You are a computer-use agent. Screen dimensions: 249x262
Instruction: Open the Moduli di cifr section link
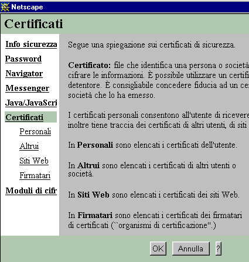[31, 190]
